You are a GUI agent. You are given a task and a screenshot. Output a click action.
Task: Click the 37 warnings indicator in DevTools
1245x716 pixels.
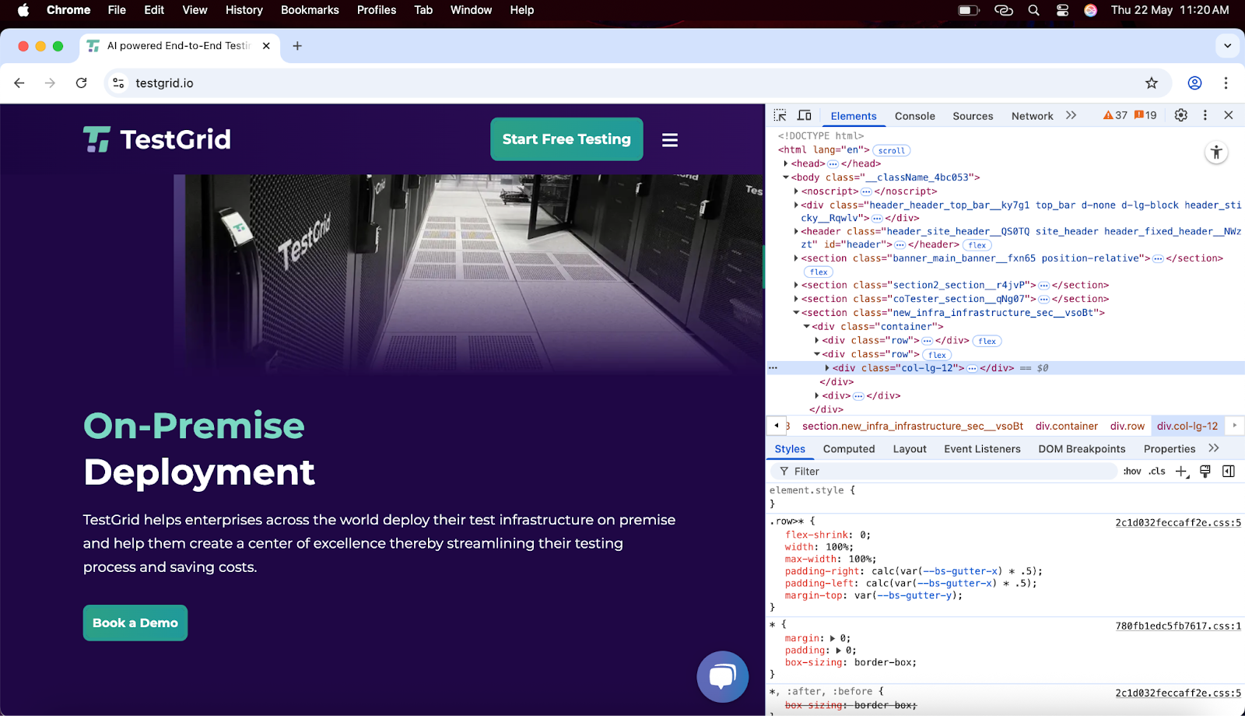pyautogui.click(x=1115, y=115)
